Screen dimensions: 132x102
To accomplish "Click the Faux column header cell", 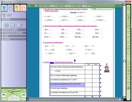I will (96, 65).
